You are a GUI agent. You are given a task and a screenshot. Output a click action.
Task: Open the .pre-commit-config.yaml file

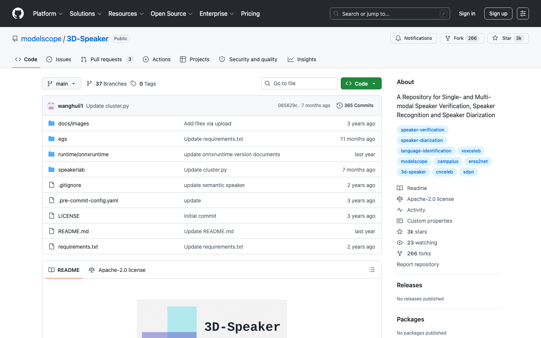click(88, 201)
